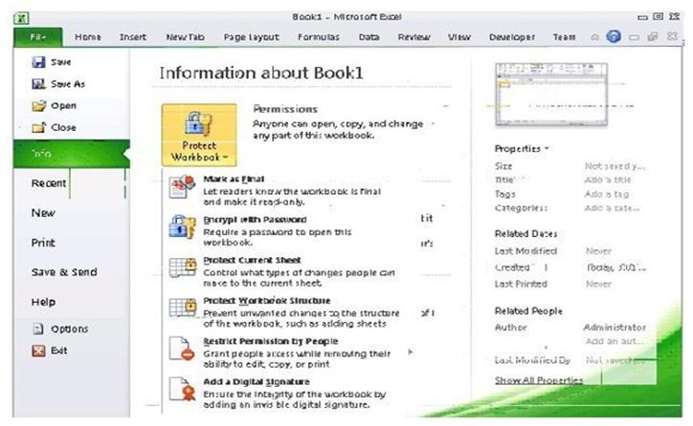The width and height of the screenshot is (693, 426).
Task: Click the Save As icon
Action: (x=39, y=84)
